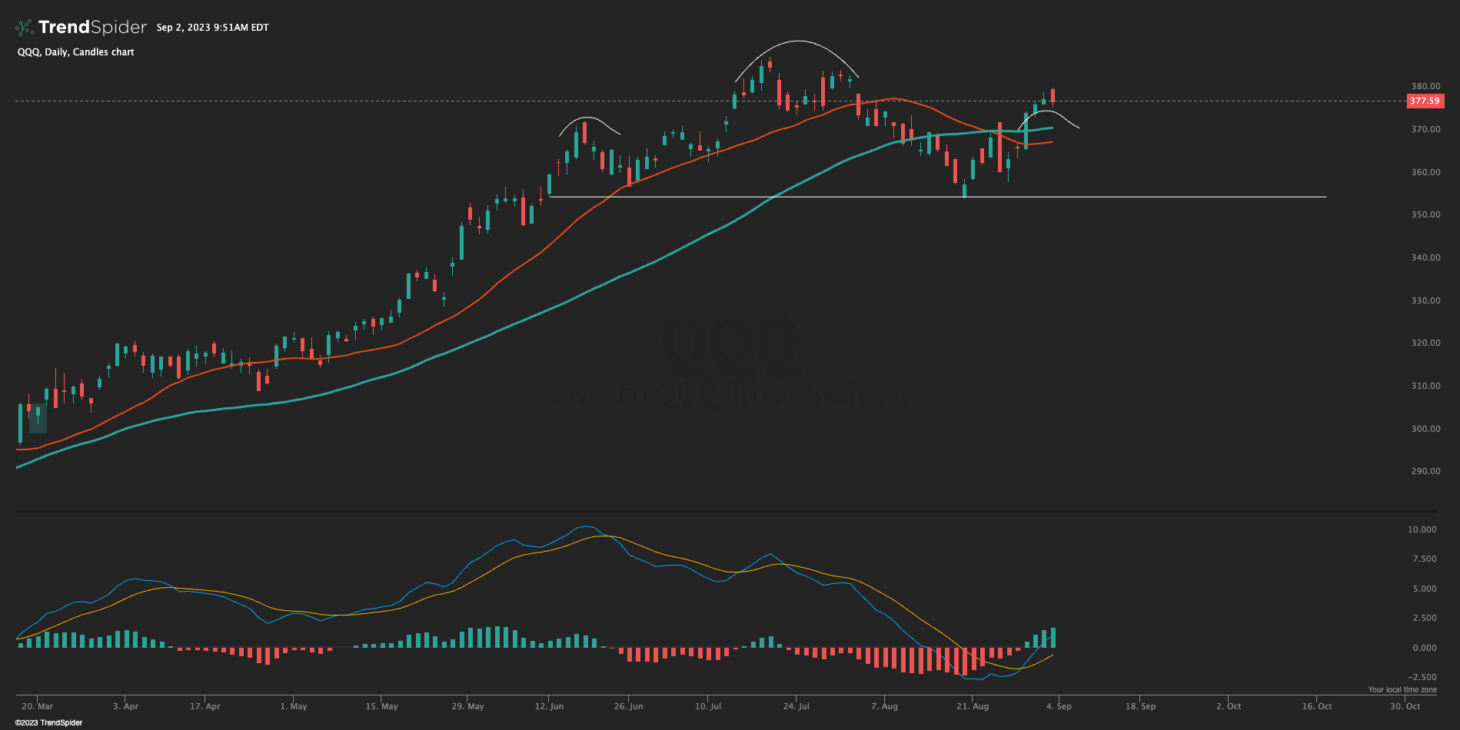
Task: Select the 12. Jun date on time axis
Action: tap(549, 706)
